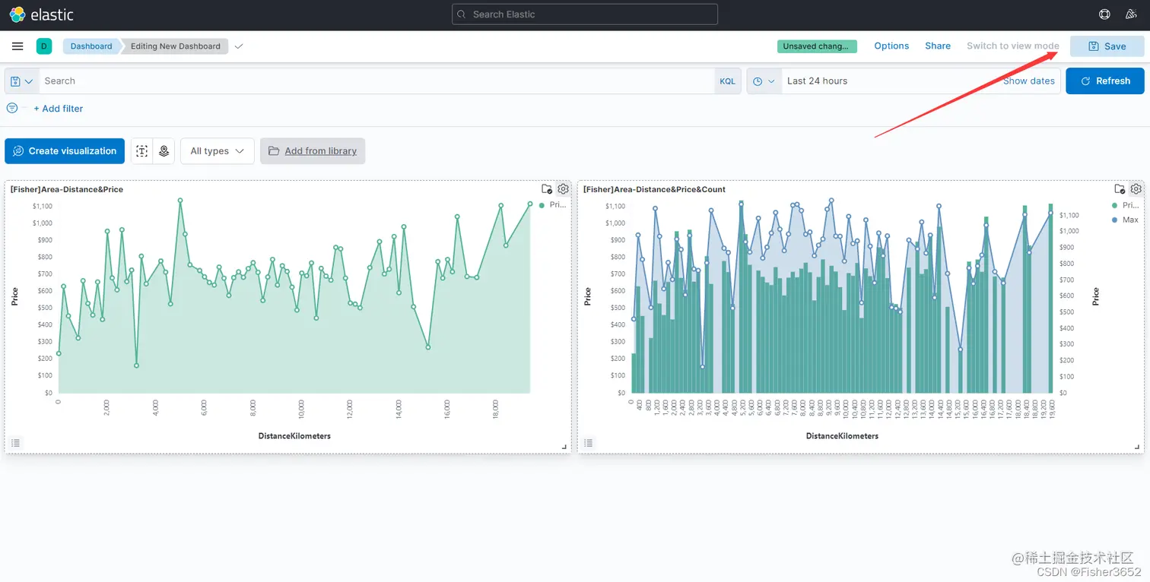Click Switch to view mode
This screenshot has height=582, width=1150.
point(1013,46)
